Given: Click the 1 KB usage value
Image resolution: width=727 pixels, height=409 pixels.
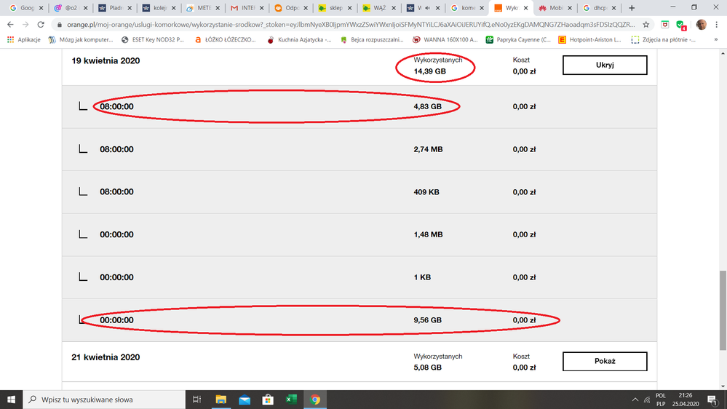Looking at the screenshot, I should pyautogui.click(x=422, y=277).
